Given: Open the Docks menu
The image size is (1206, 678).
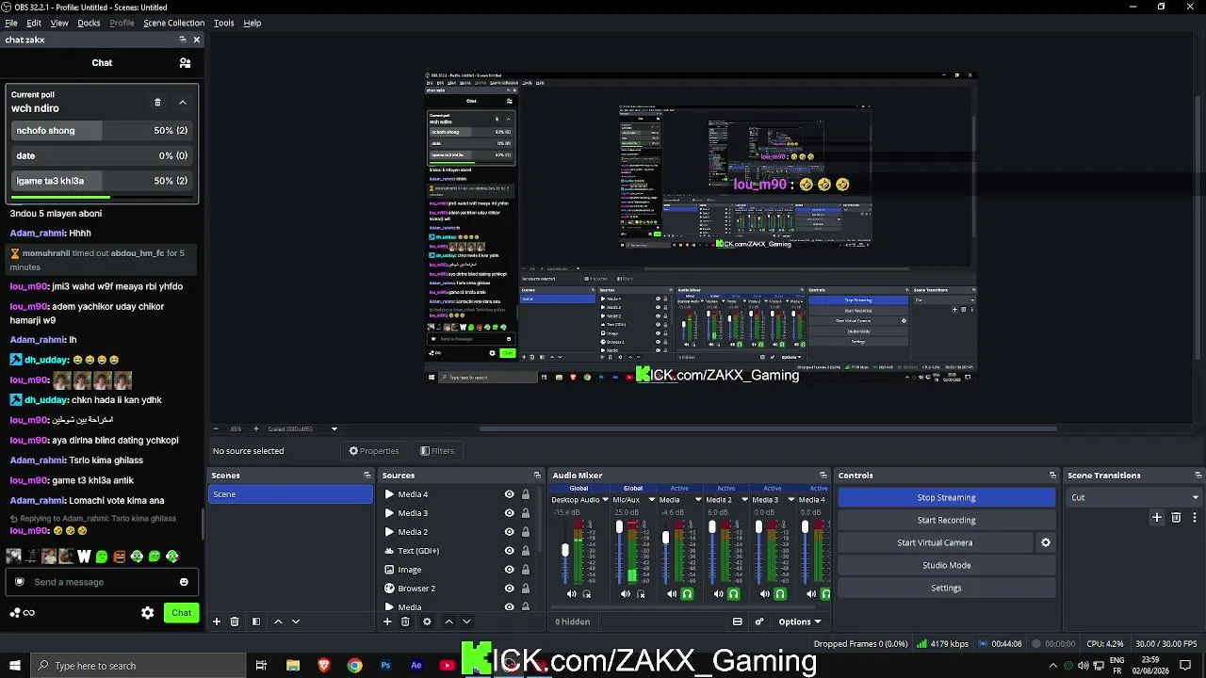Looking at the screenshot, I should tap(89, 23).
